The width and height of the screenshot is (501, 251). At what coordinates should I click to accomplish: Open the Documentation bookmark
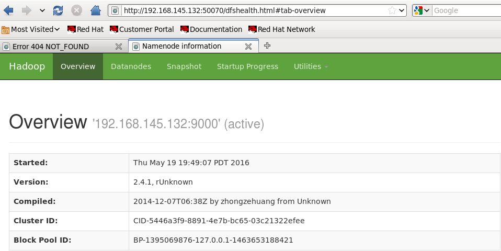211,29
